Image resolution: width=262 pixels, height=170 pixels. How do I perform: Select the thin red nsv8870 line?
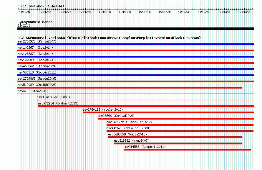[x=145, y=100]
